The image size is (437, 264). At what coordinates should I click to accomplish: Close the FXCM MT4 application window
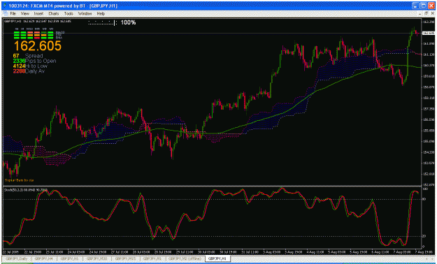click(x=431, y=6)
